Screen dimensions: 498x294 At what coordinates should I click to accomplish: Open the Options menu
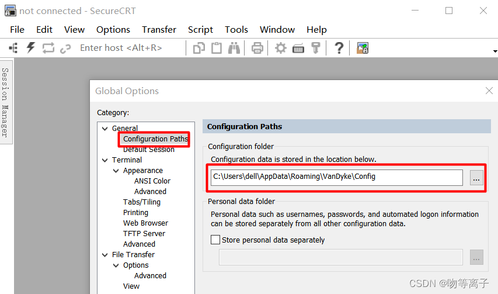click(113, 30)
